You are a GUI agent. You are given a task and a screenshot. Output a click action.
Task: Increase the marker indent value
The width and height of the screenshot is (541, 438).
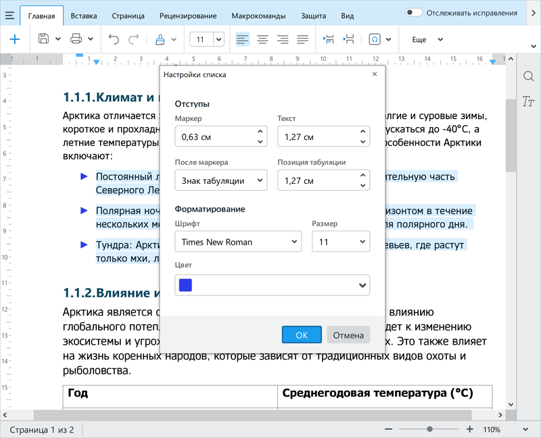pyautogui.click(x=260, y=132)
